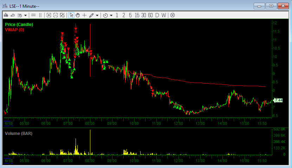Click the VWAP (0) legend label
The width and height of the screenshot is (292, 168).
pyautogui.click(x=14, y=30)
